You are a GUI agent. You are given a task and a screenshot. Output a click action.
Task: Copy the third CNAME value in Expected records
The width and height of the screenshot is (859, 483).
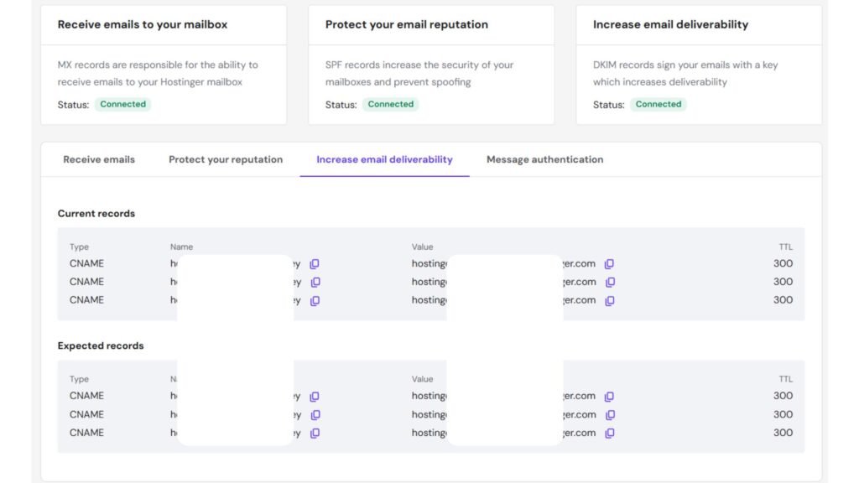click(x=608, y=433)
